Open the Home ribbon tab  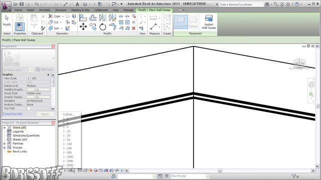18,10
